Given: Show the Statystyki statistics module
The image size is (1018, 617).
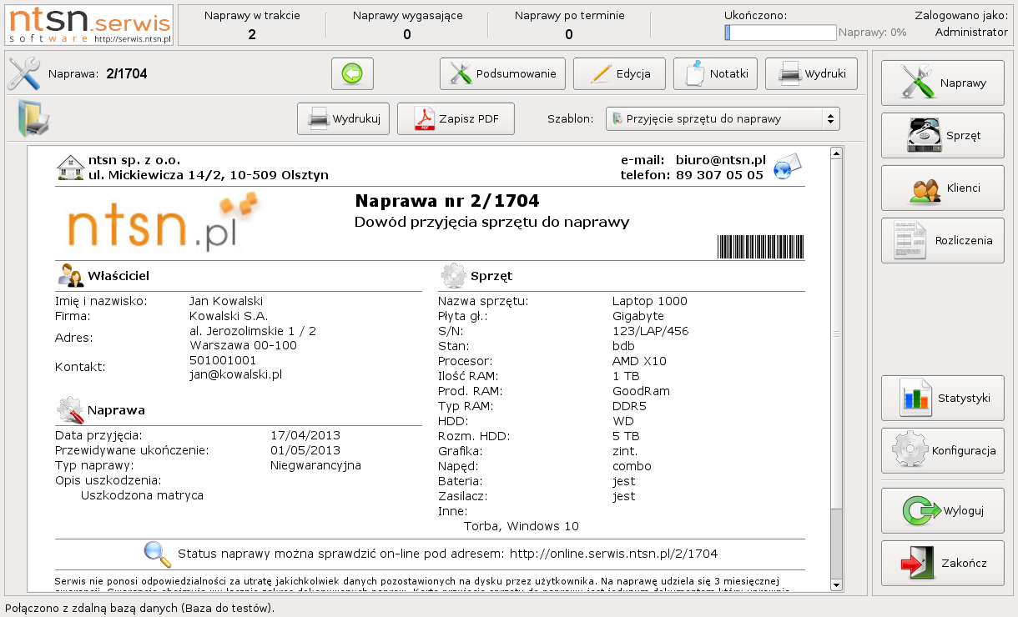Looking at the screenshot, I should tap(942, 398).
